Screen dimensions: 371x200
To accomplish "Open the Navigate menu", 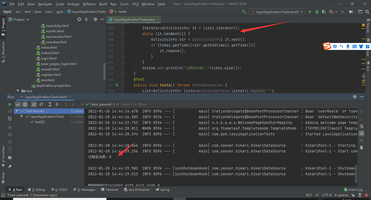I will point(45,4).
